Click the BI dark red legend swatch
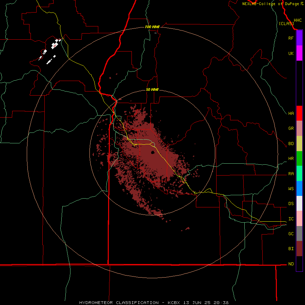 [x=299, y=249]
